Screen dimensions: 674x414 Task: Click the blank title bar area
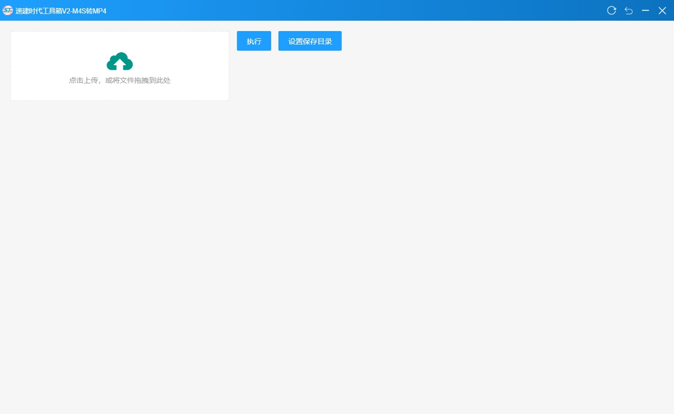pyautogui.click(x=346, y=10)
